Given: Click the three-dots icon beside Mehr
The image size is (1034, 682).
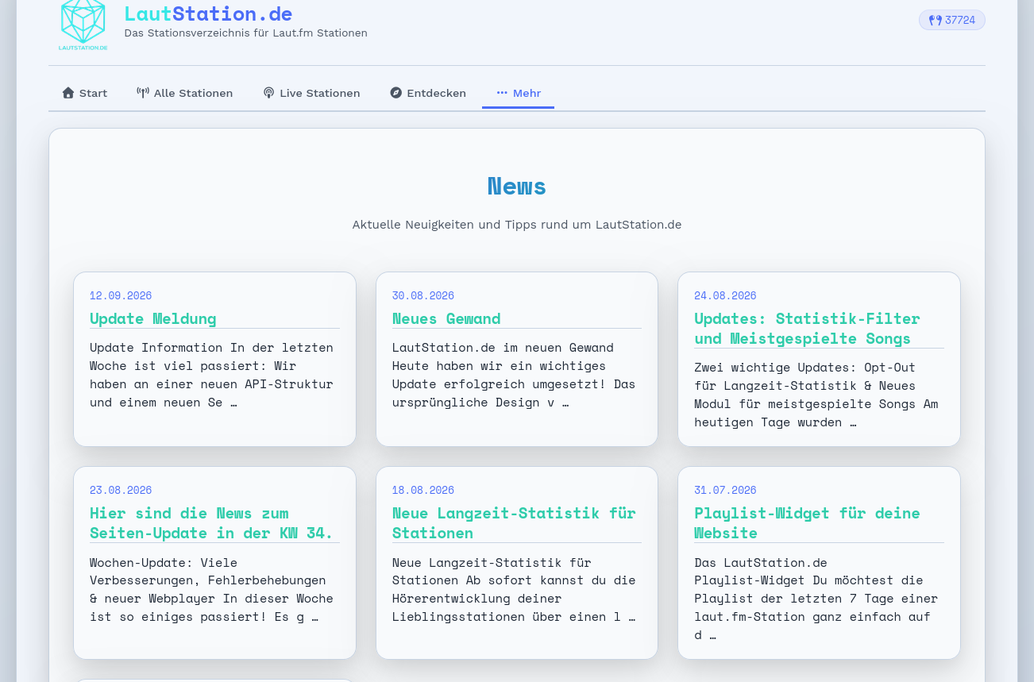Looking at the screenshot, I should [502, 93].
